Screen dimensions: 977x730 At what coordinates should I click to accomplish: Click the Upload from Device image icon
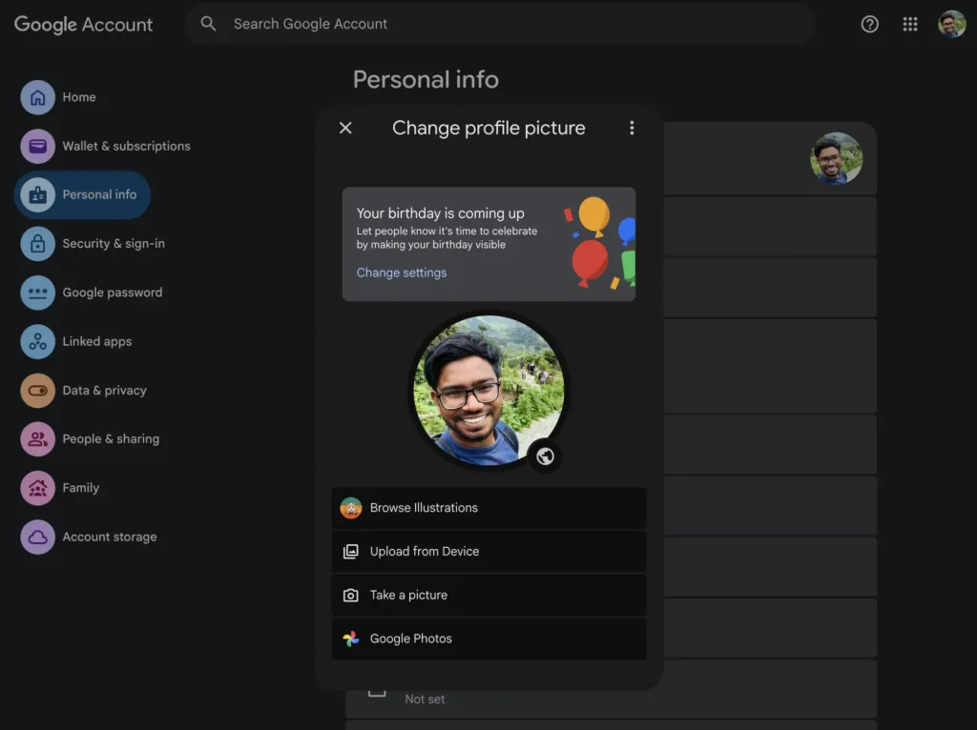(x=351, y=552)
